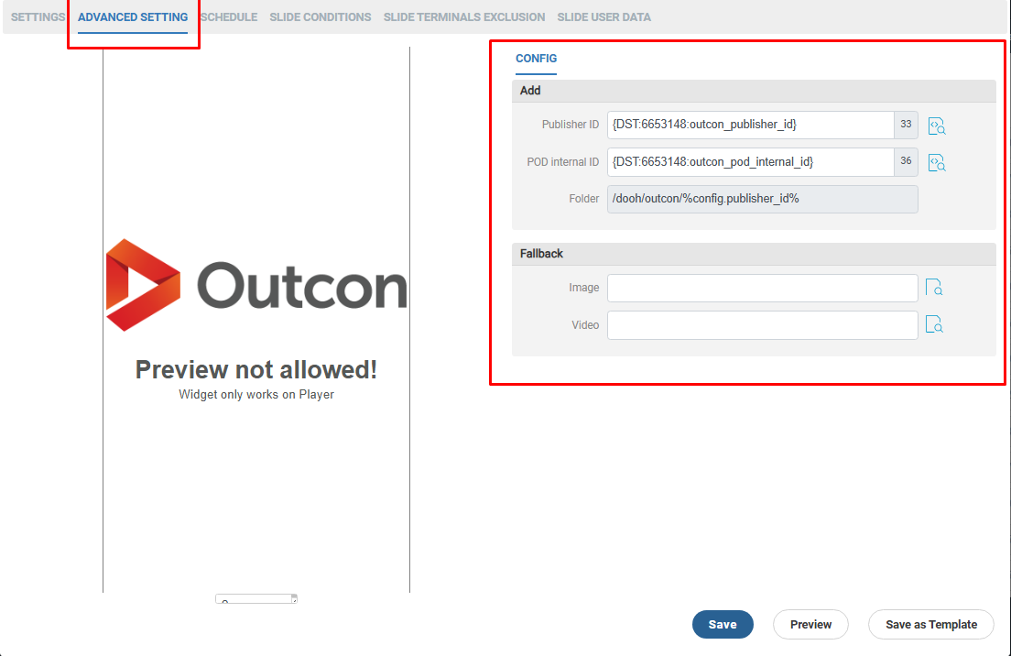Screen dimensions: 1011x656
Task: Select the Advanced Setting tab
Action: (x=133, y=17)
